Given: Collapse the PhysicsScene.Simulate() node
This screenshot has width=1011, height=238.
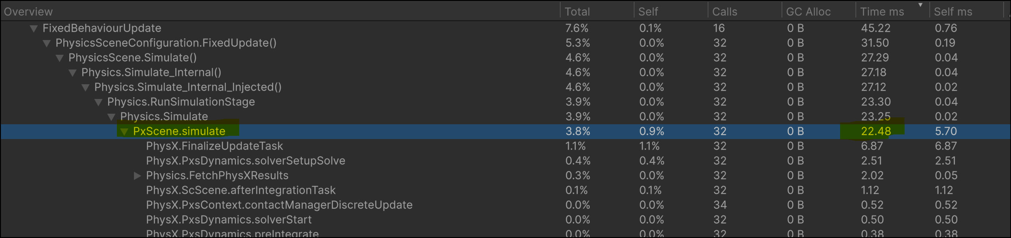Looking at the screenshot, I should 60,58.
